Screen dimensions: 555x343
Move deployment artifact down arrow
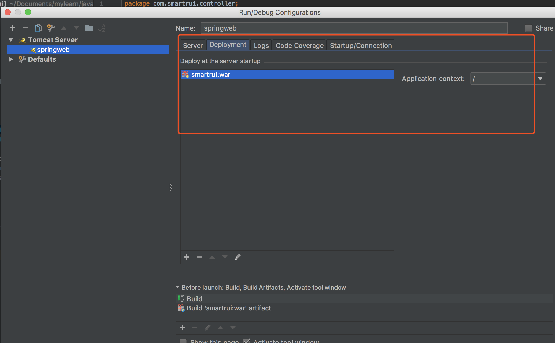[225, 257]
